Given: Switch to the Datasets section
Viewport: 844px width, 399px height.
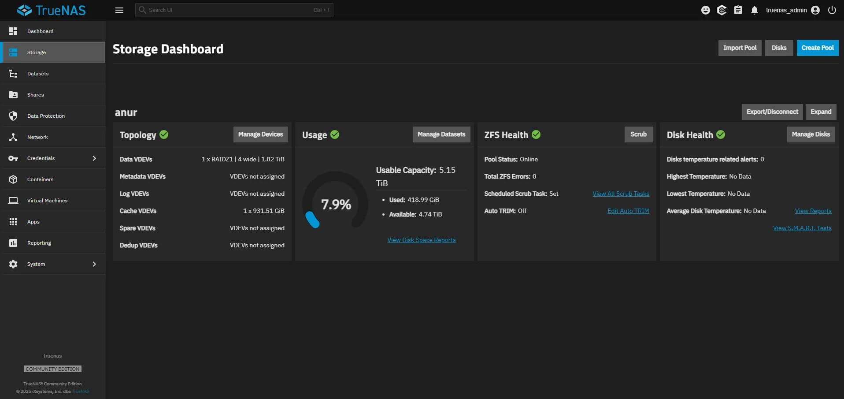Looking at the screenshot, I should coord(37,73).
